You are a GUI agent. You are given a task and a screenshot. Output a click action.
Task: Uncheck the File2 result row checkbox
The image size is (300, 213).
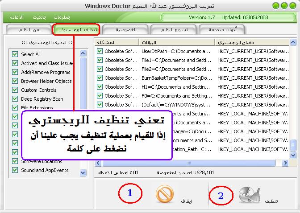(x=100, y=69)
